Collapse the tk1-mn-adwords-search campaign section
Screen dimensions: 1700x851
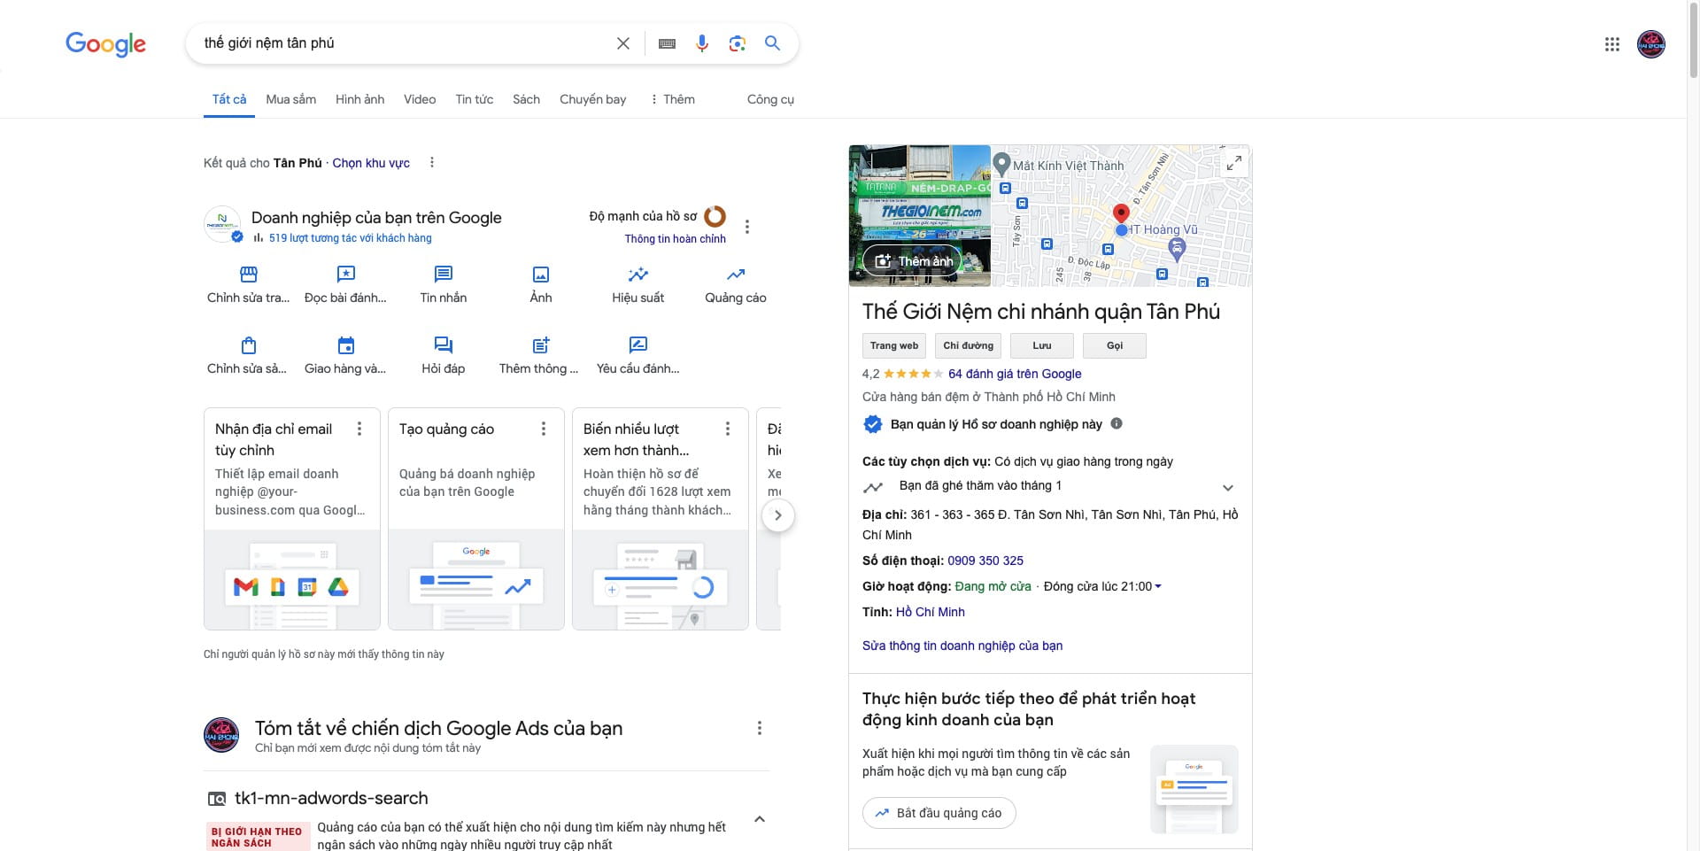(760, 819)
